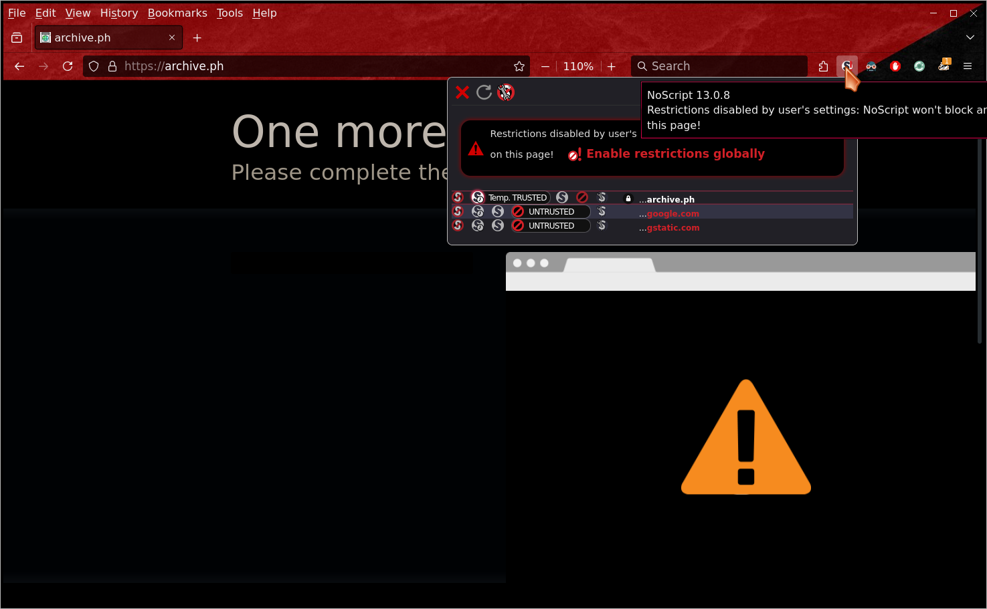The image size is (987, 609).
Task: Open the sneaker extension with badge 1
Action: pos(944,66)
